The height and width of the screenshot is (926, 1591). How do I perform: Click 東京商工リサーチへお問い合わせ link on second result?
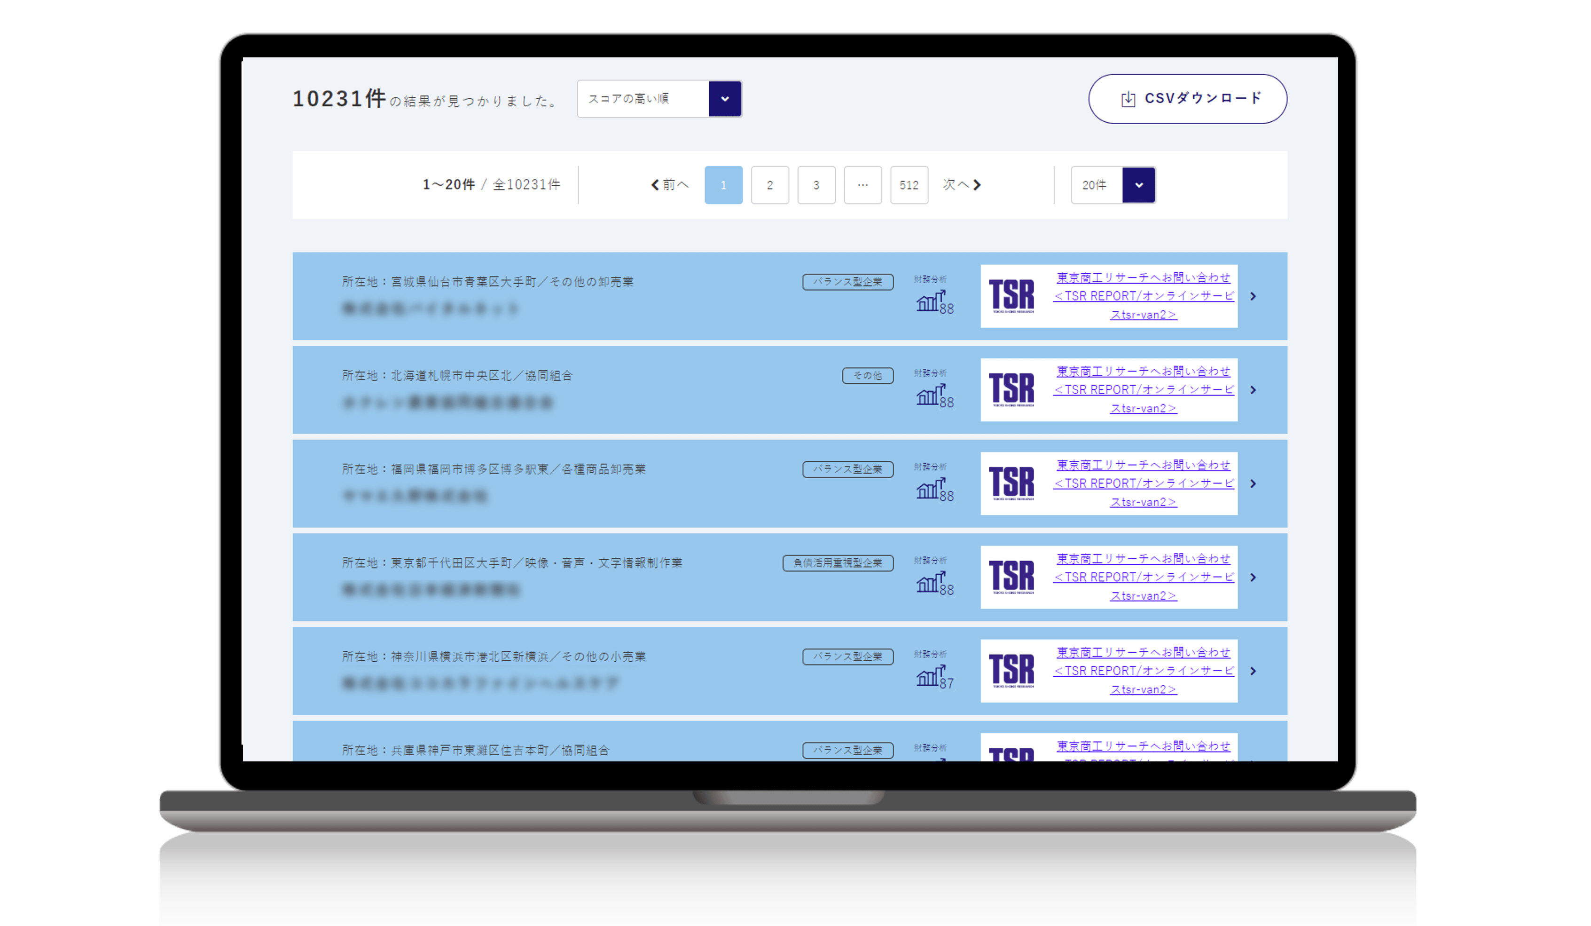click(1142, 371)
